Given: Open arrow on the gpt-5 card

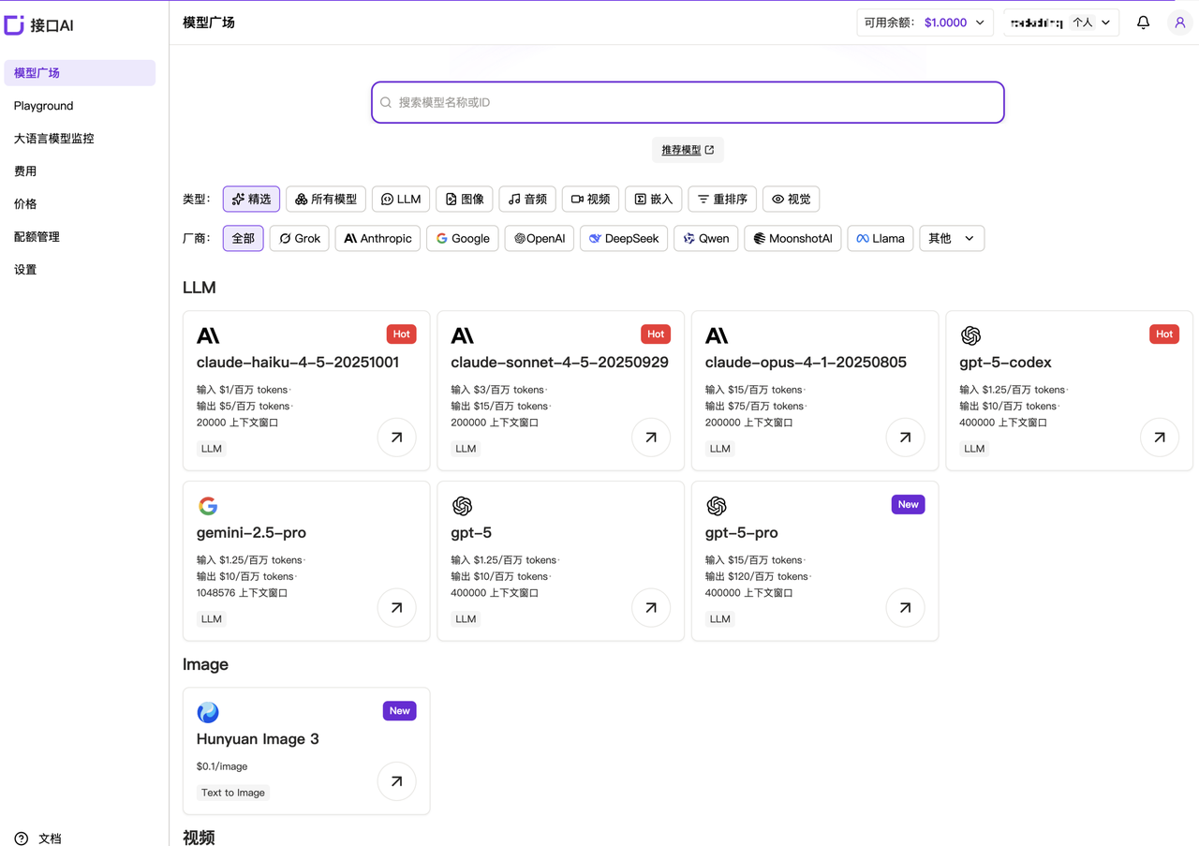Looking at the screenshot, I should tap(651, 608).
